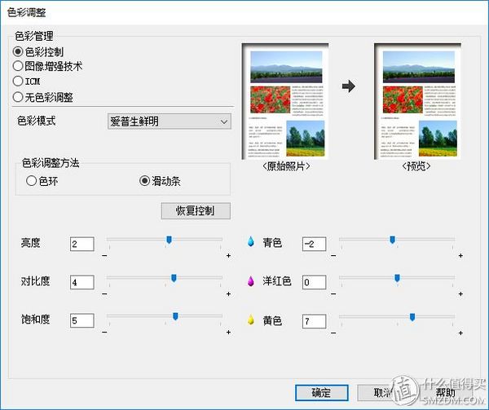Viewport: 489px width, 410px height.
Task: Click the minus sign under 黄色 slider
Action: click(x=333, y=333)
